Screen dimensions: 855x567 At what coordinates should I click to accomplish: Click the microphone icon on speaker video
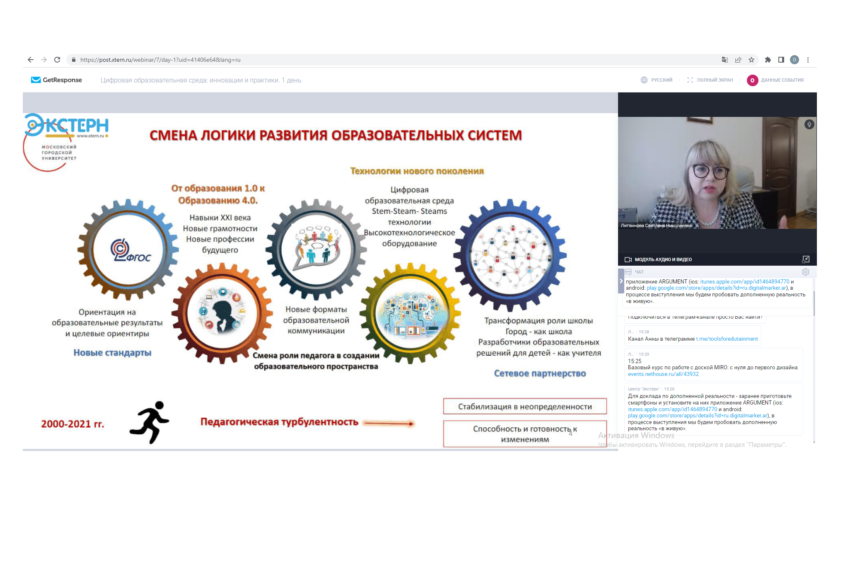809,124
